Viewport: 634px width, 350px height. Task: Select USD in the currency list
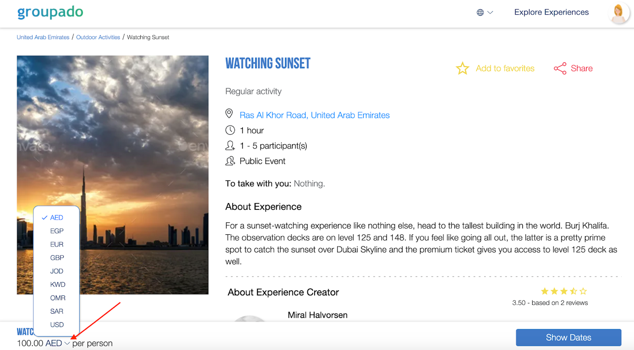click(x=57, y=324)
